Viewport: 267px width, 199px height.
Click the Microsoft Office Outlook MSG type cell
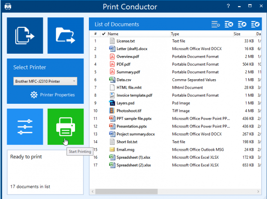coord(198,150)
